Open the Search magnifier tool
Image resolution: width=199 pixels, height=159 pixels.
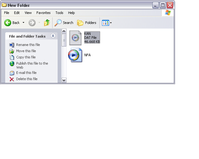[64, 23]
